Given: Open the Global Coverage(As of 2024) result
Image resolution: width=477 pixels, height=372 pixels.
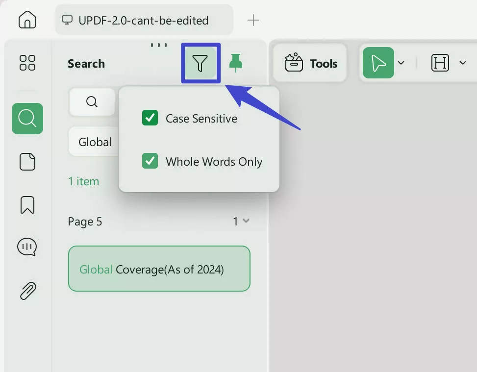Looking at the screenshot, I should tap(159, 269).
